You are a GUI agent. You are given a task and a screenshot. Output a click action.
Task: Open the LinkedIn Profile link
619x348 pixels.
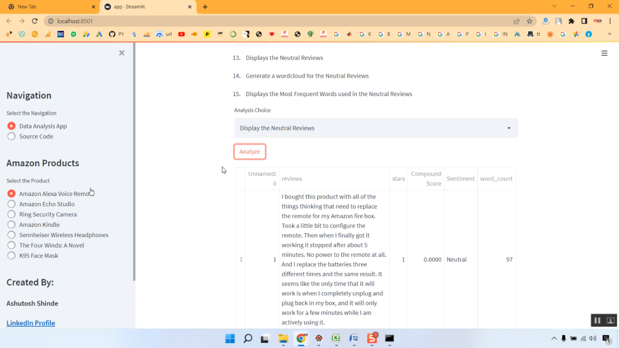[x=31, y=323]
